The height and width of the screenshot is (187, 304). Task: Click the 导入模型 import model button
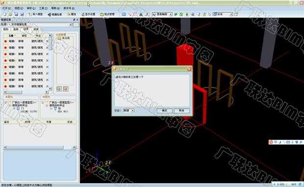tap(36, 14)
